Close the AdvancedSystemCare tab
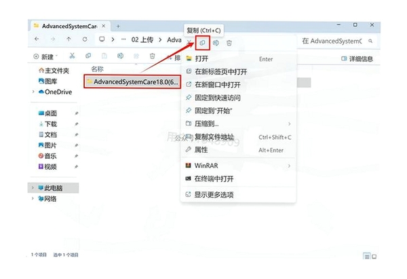The height and width of the screenshot is (279, 407). point(103,26)
